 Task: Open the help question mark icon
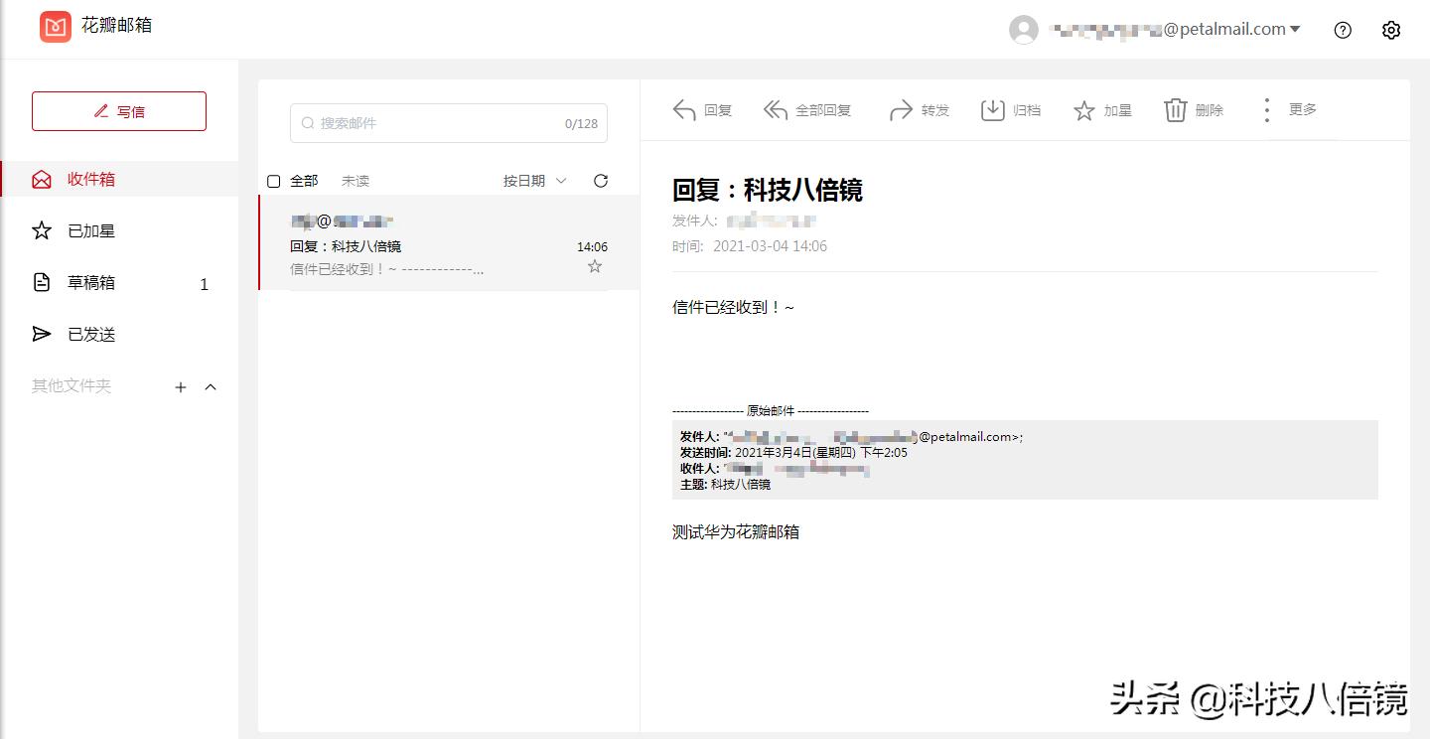[1343, 30]
